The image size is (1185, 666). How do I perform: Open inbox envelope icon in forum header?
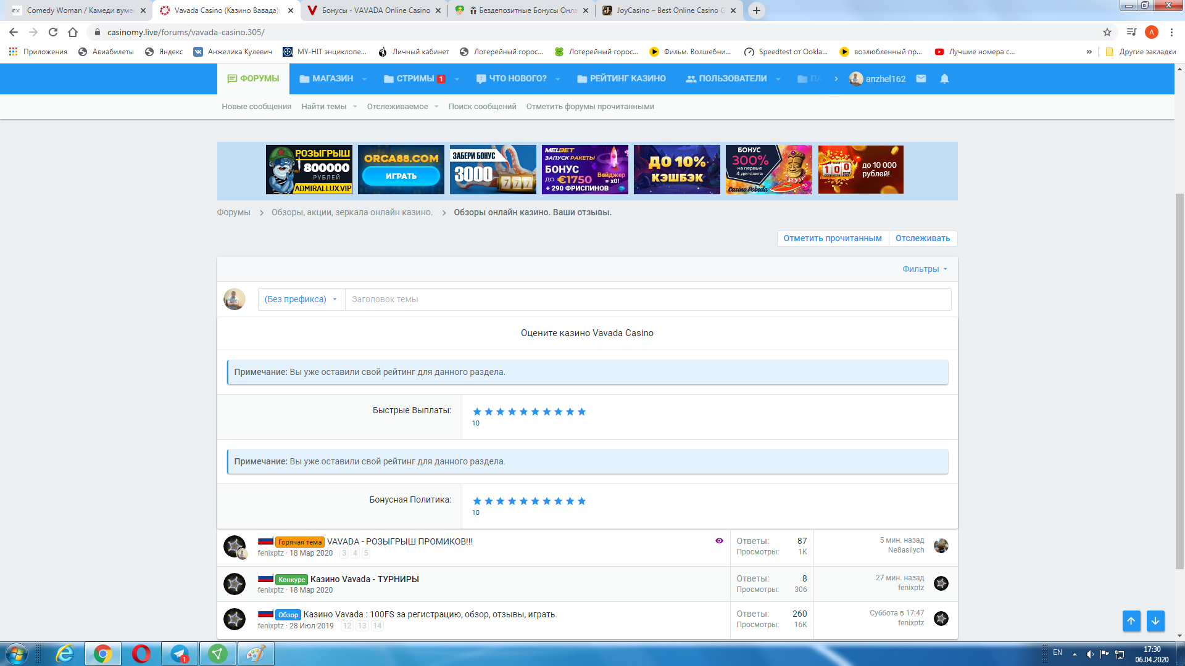tap(921, 78)
